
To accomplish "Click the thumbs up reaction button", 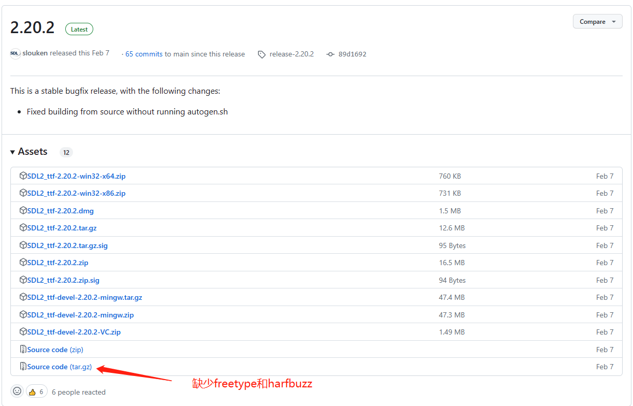I will [36, 392].
